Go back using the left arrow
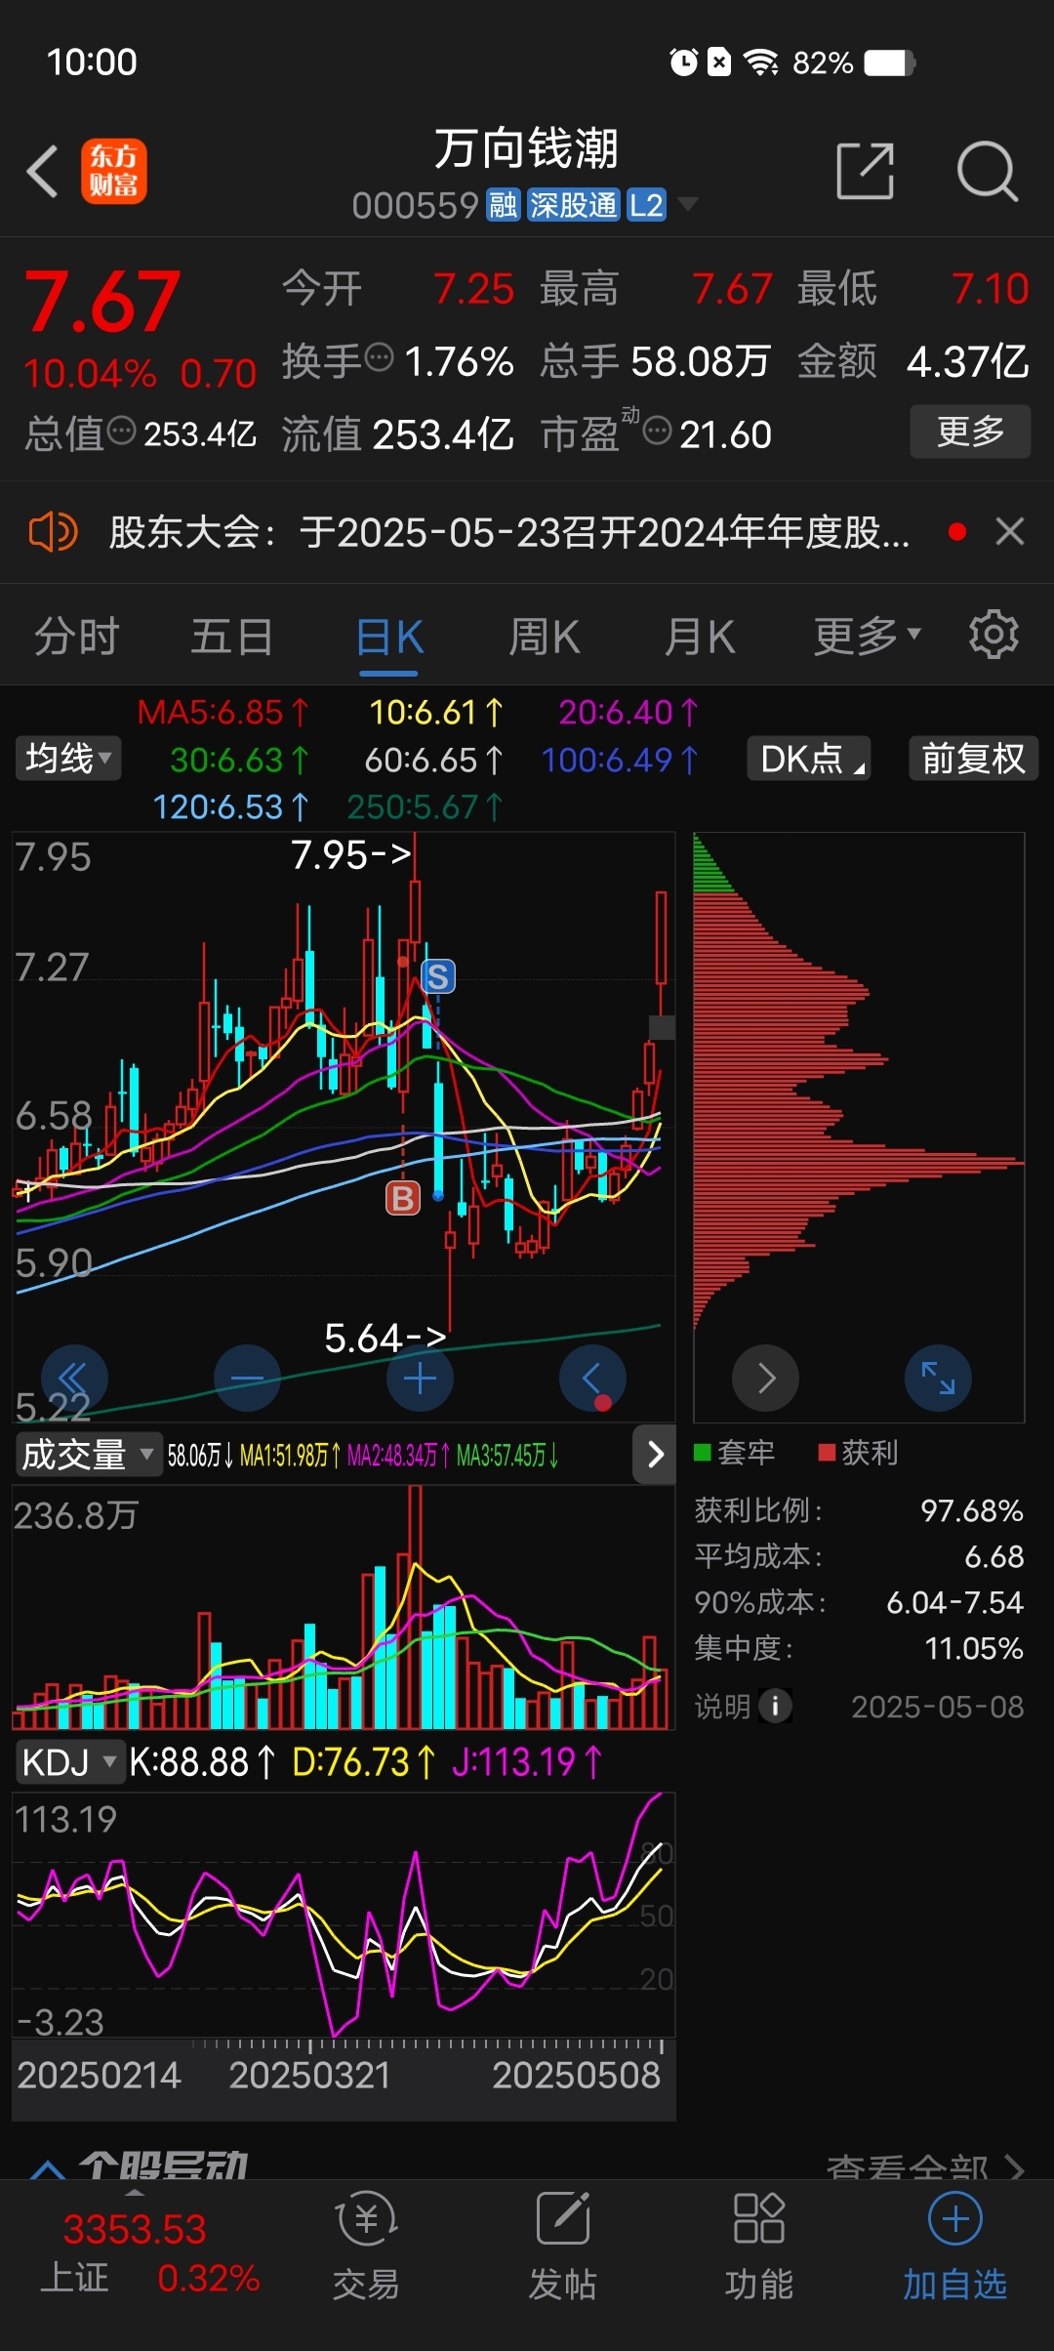1054x2351 pixels. 43,172
